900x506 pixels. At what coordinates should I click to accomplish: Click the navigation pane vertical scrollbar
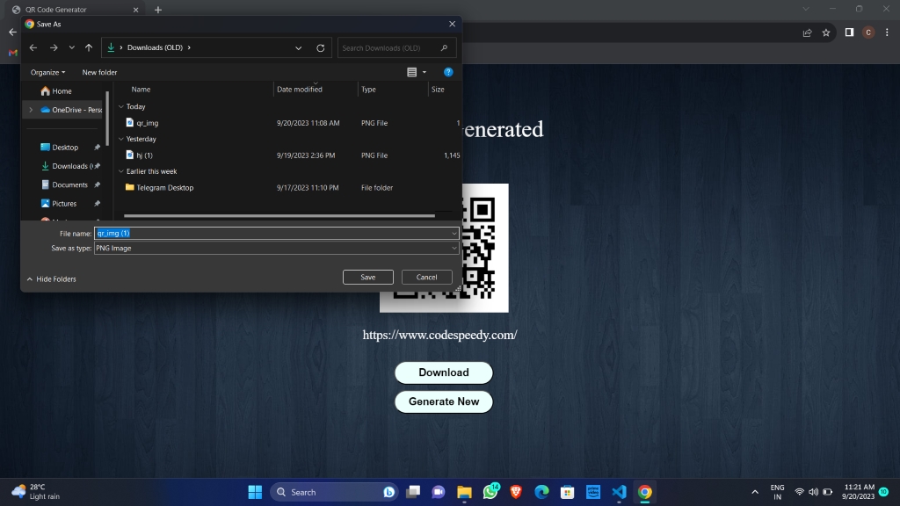coord(107,118)
